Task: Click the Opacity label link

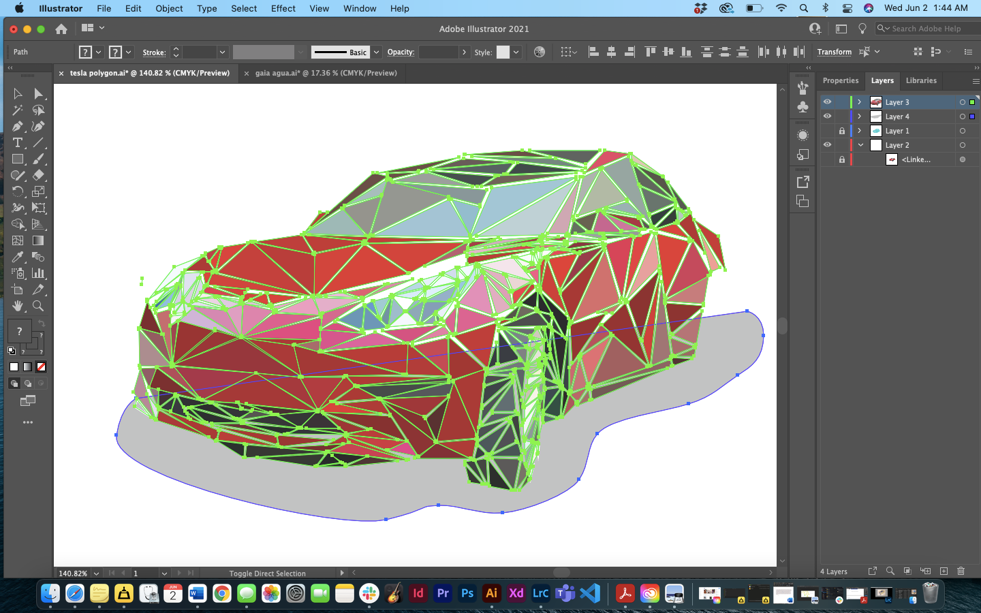Action: [x=401, y=52]
